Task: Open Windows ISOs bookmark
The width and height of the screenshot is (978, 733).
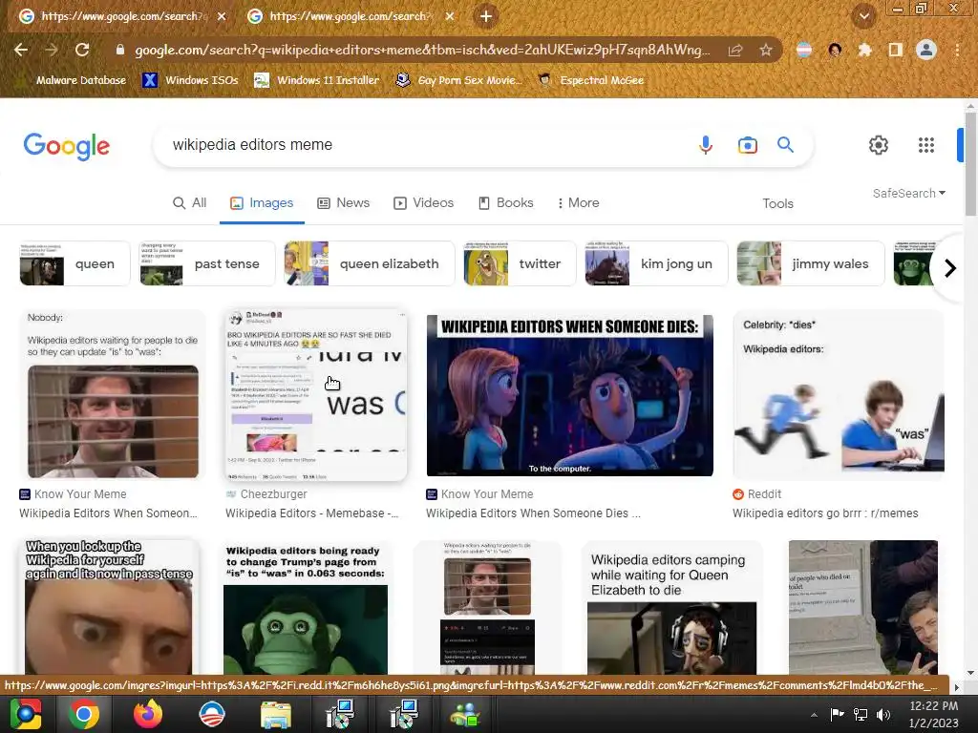Action: click(x=190, y=80)
